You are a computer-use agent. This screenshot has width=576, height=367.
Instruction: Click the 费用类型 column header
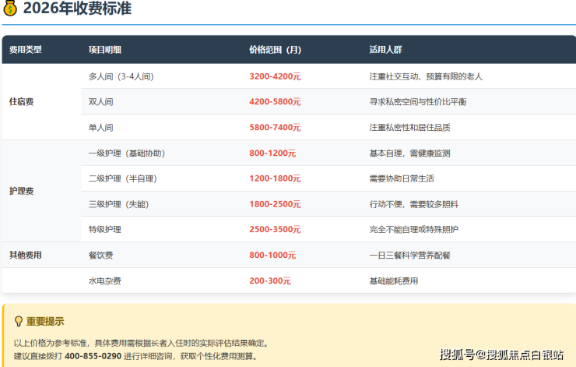[26, 49]
